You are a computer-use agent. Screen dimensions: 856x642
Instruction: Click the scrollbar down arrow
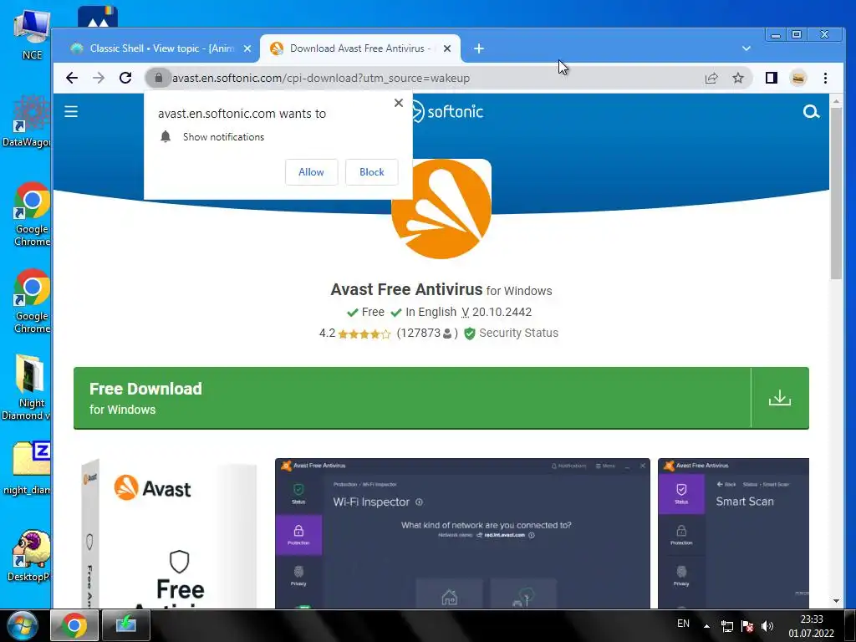coord(836,601)
